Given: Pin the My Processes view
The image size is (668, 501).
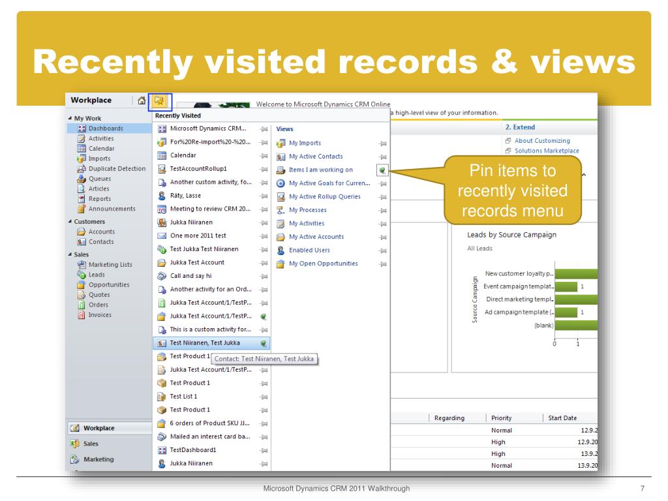Looking at the screenshot, I should click(383, 211).
